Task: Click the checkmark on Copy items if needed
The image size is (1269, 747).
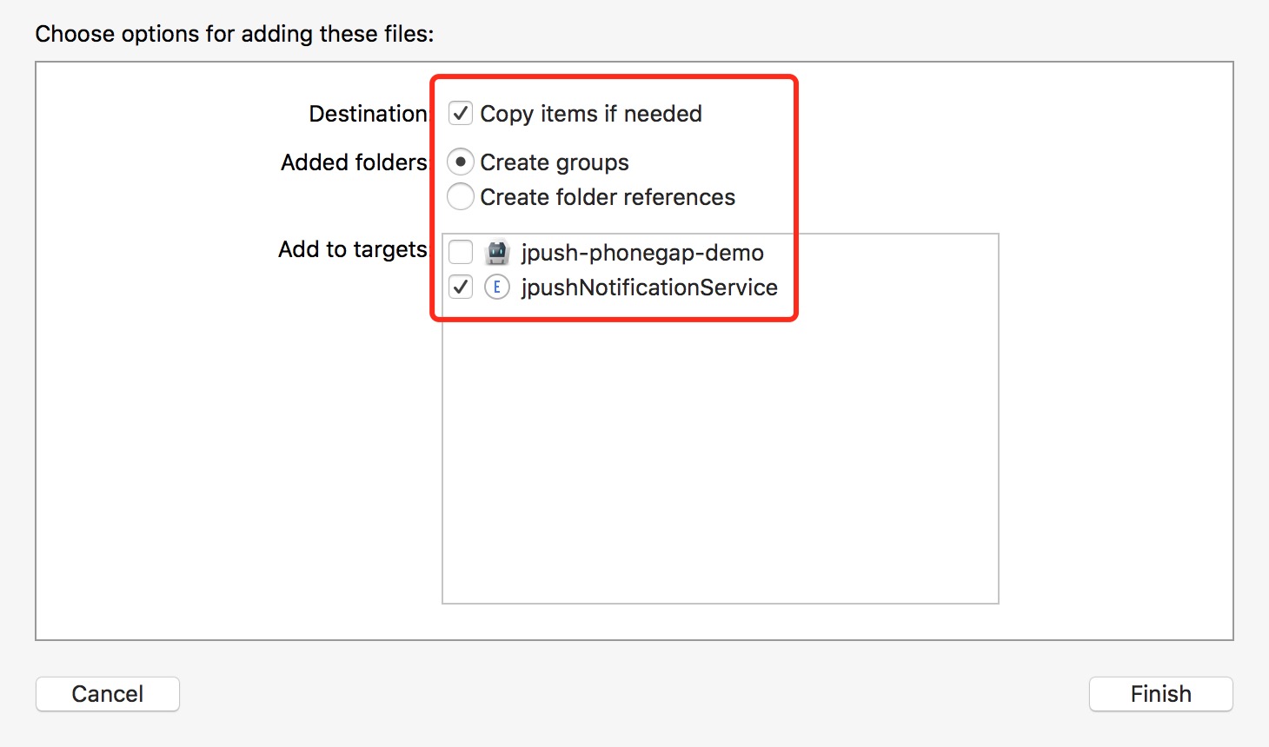Action: [x=460, y=113]
